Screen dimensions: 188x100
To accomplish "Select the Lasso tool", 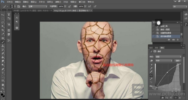I will pyautogui.click(x=3, y=23).
